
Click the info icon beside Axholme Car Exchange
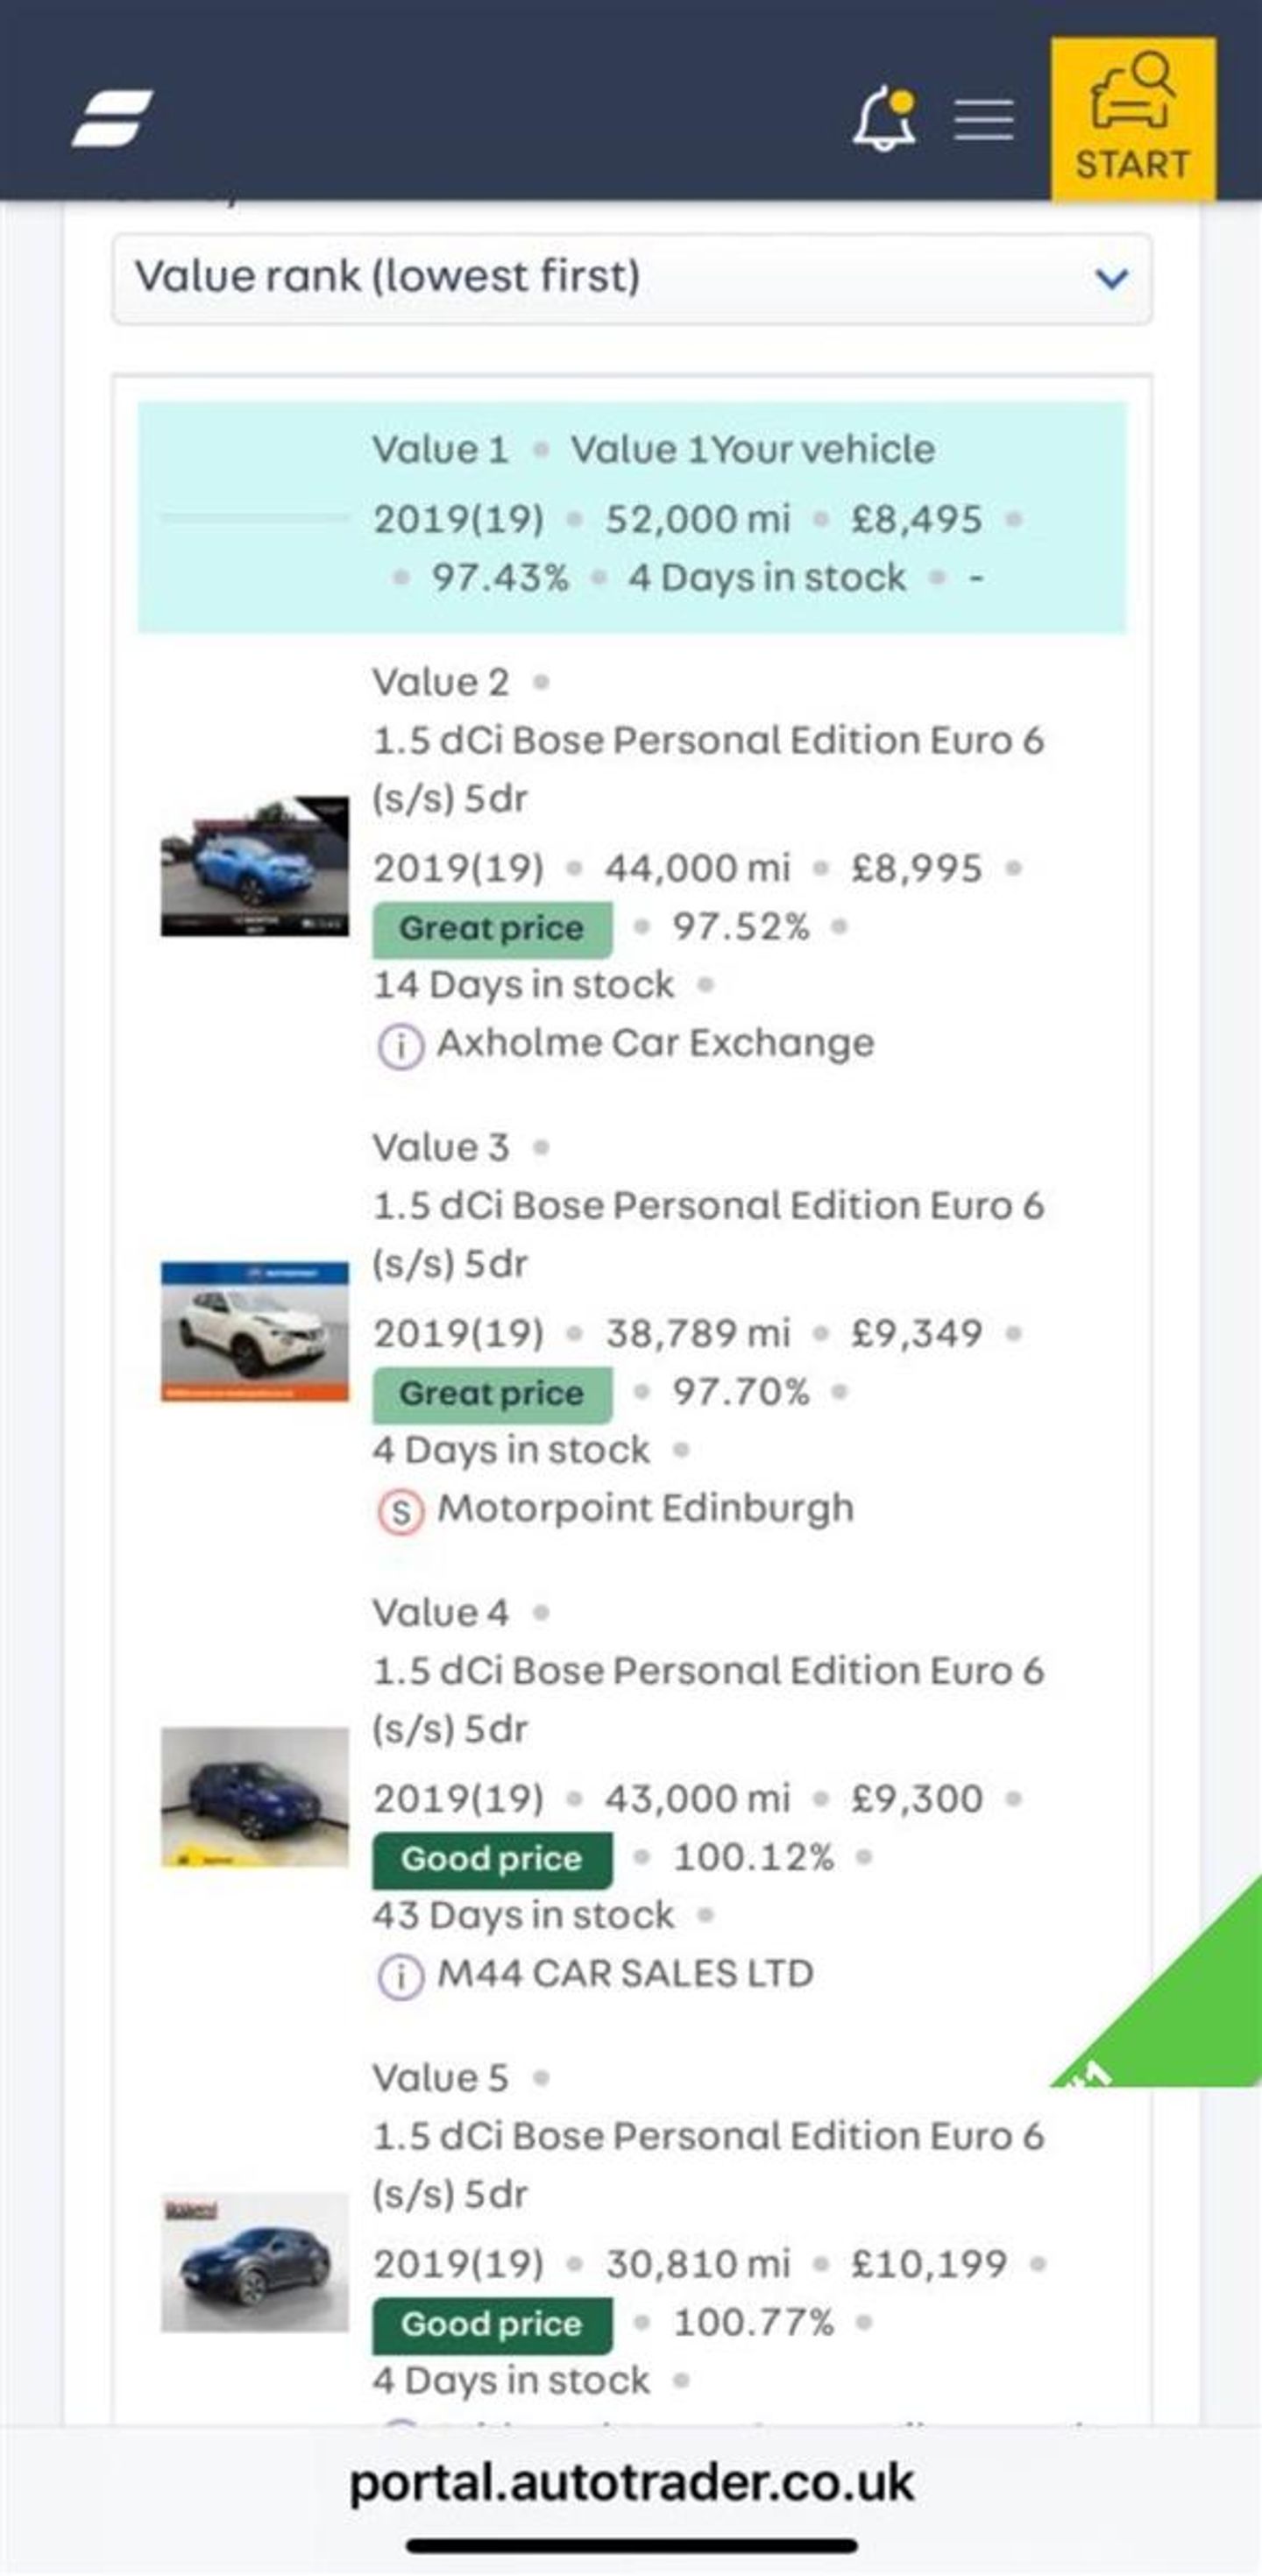(400, 1046)
